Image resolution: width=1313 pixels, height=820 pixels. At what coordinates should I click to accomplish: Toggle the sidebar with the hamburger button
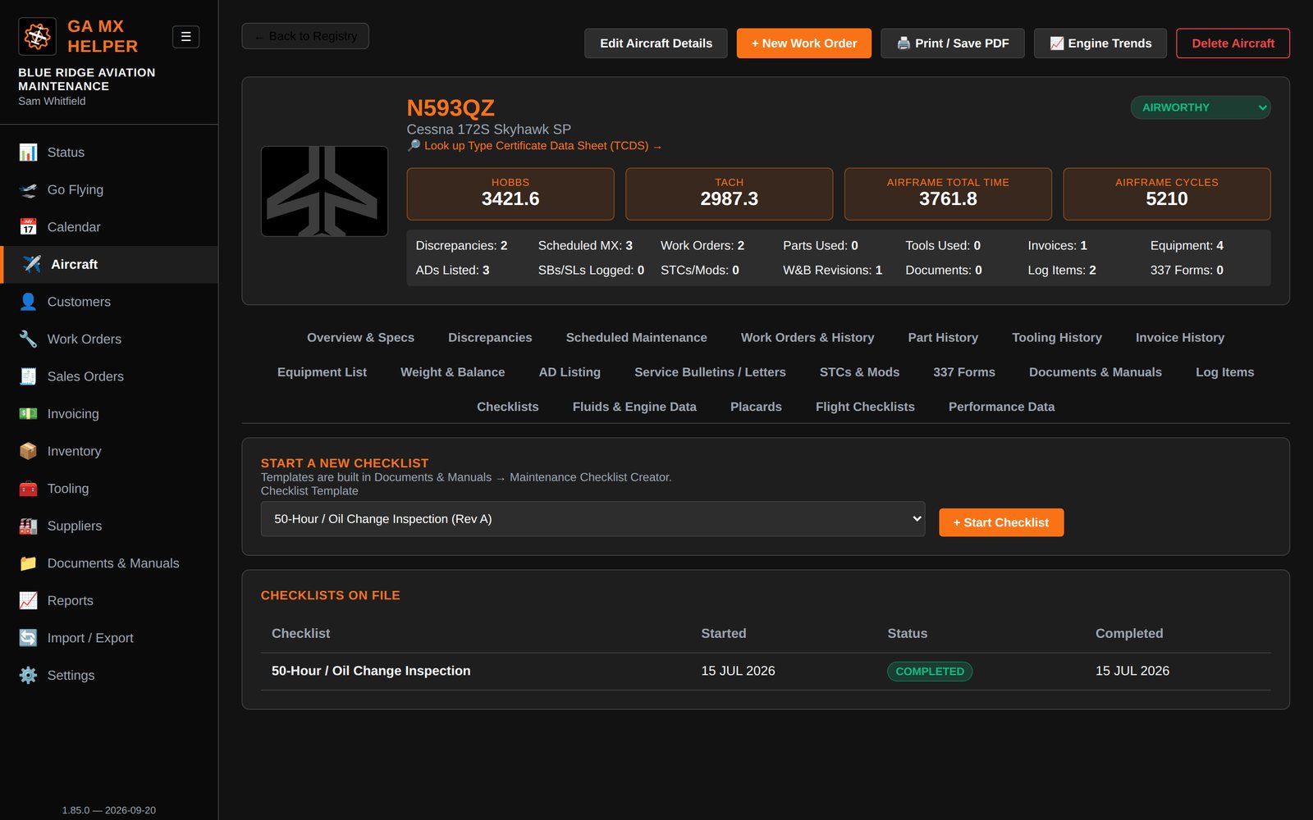click(185, 37)
